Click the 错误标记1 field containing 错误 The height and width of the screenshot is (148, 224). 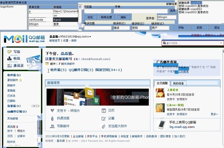pyautogui.click(x=122, y=28)
